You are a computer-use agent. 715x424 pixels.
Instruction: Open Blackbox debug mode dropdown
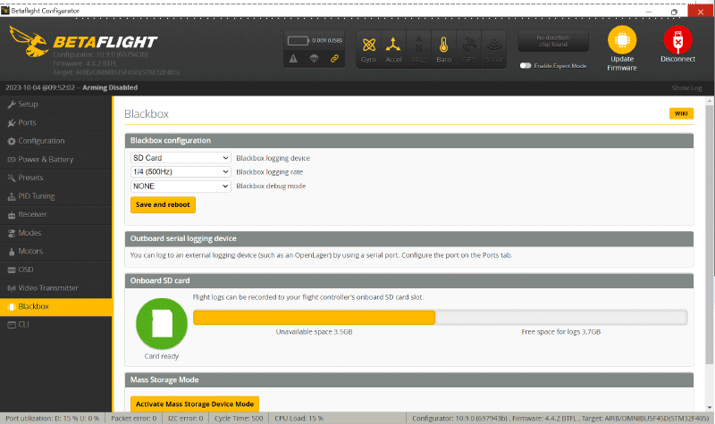(x=181, y=187)
